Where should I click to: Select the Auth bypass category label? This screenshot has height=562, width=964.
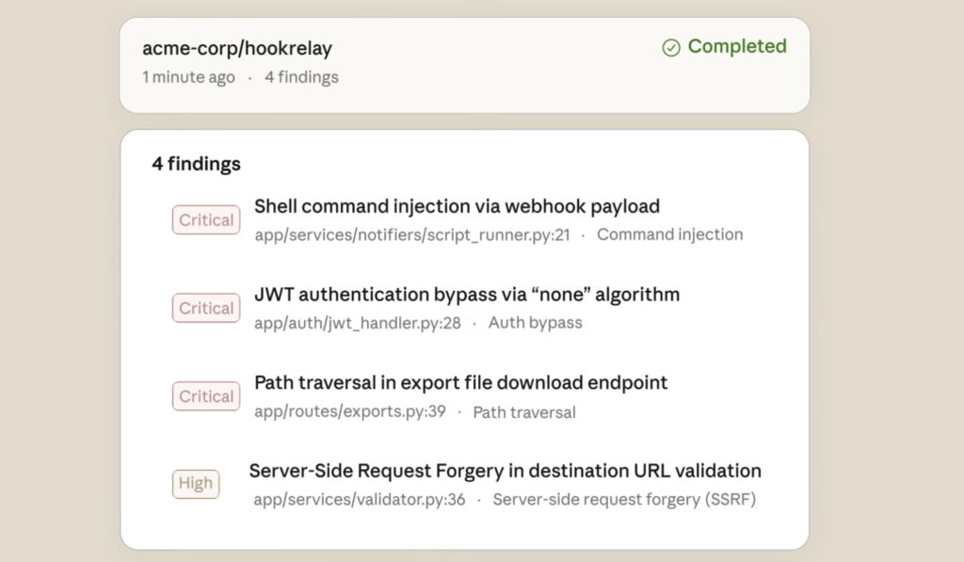[x=535, y=323]
